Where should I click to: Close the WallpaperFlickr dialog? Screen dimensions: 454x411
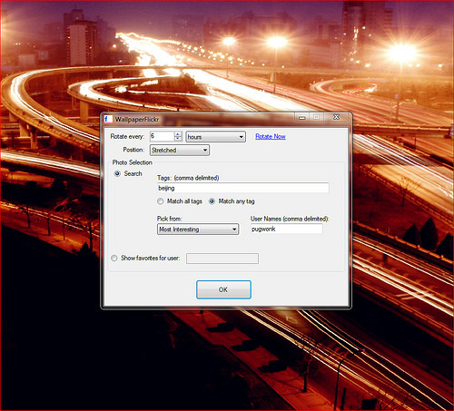tap(336, 117)
